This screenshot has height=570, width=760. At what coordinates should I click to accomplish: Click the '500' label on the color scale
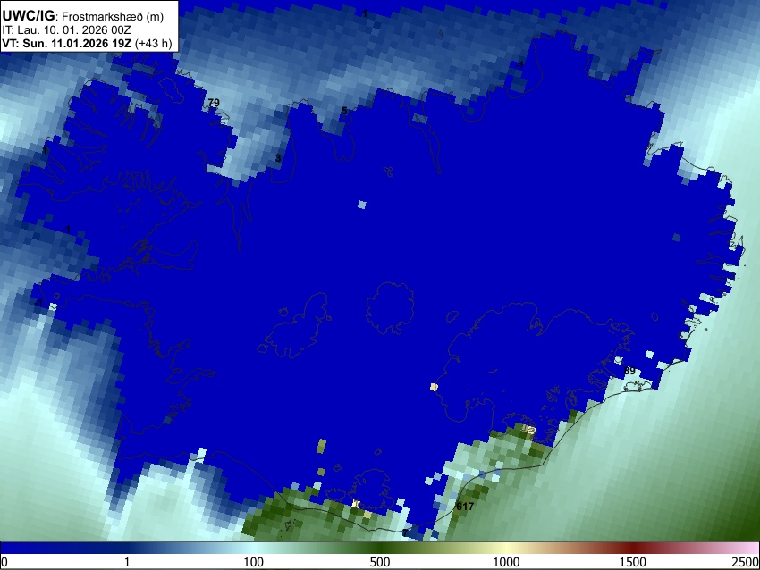(x=379, y=562)
